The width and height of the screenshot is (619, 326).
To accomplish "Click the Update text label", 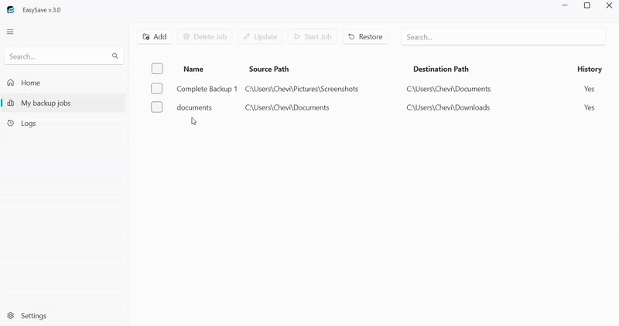I will [265, 36].
